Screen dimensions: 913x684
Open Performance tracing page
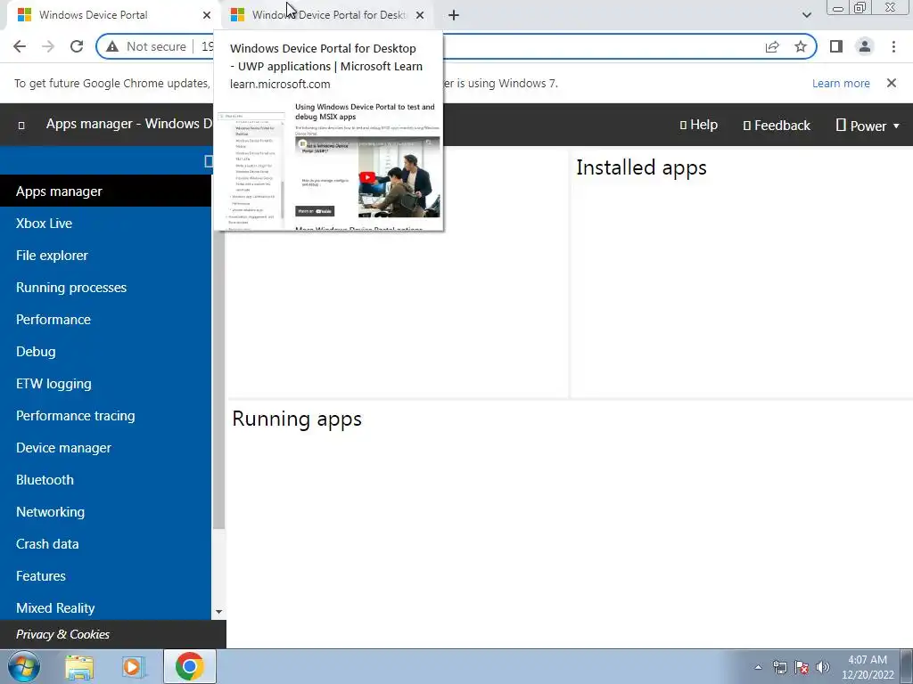pos(105,415)
